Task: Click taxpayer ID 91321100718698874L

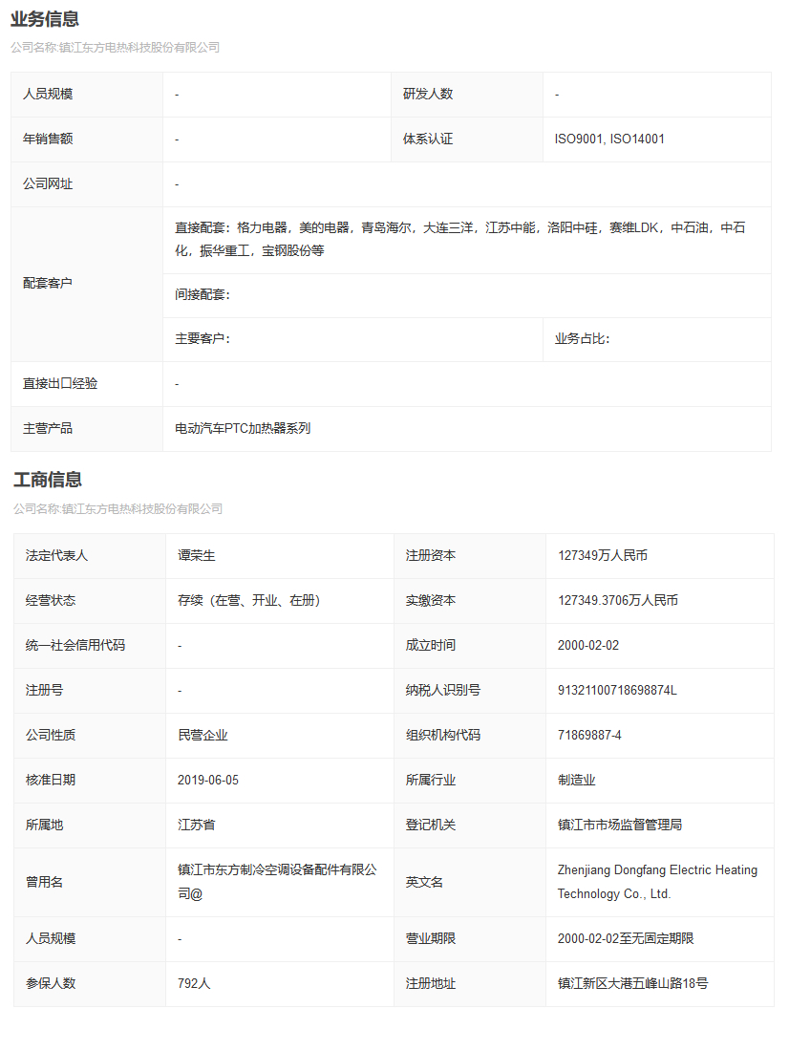Action: pos(617,691)
